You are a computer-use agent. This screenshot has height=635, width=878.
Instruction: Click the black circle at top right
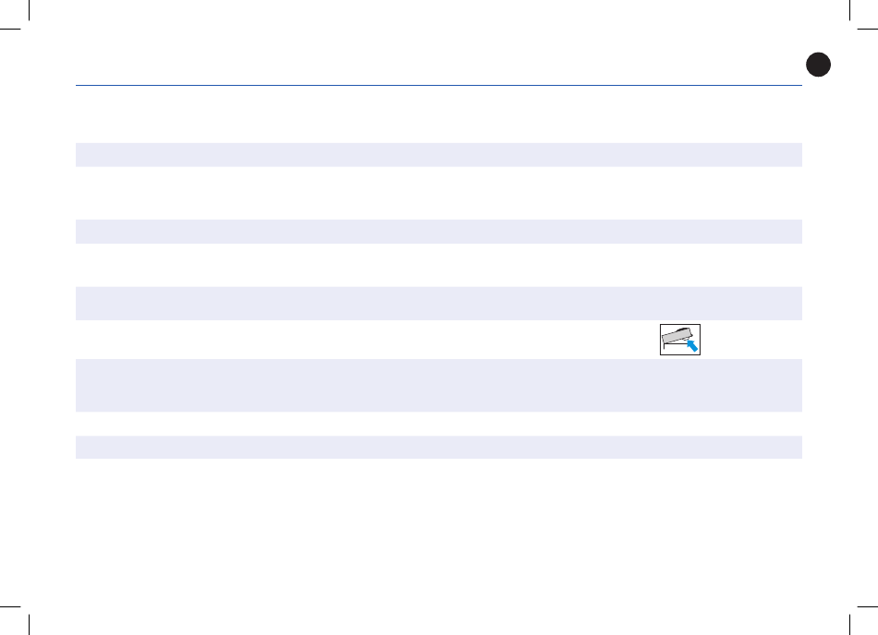click(x=817, y=65)
